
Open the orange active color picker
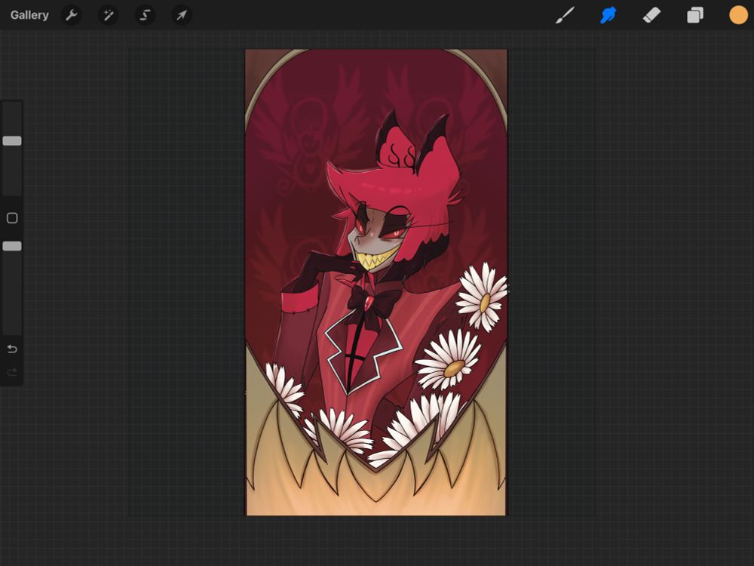738,15
